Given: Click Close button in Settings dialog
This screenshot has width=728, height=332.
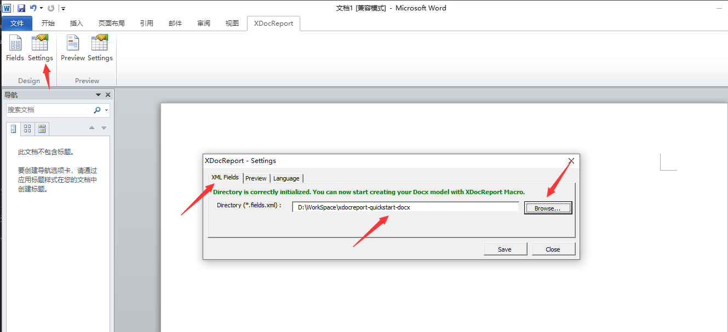Looking at the screenshot, I should click(553, 249).
